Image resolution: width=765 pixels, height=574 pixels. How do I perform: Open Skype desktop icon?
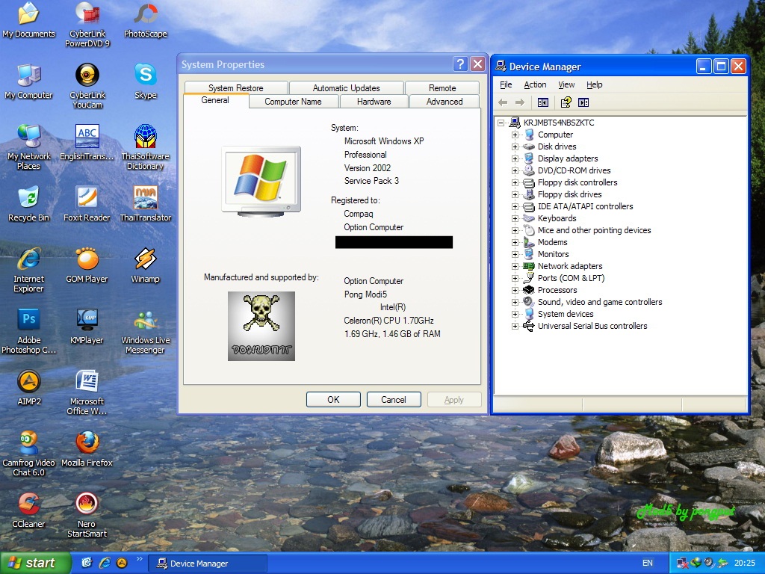[x=146, y=81]
